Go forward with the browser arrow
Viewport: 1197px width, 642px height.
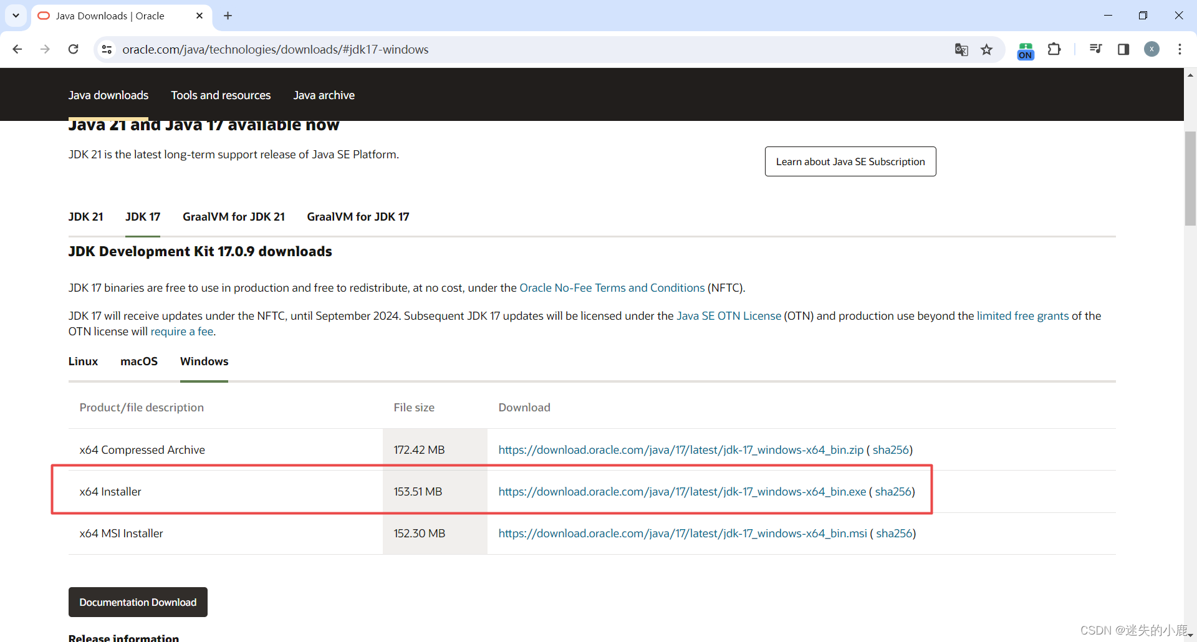click(45, 49)
